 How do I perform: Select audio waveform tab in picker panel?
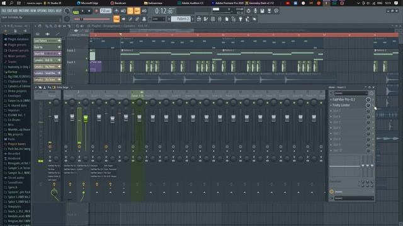48,34
